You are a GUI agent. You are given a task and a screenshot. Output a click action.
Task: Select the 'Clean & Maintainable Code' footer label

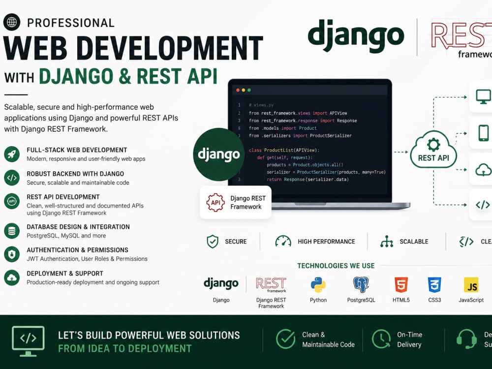pyautogui.click(x=328, y=339)
